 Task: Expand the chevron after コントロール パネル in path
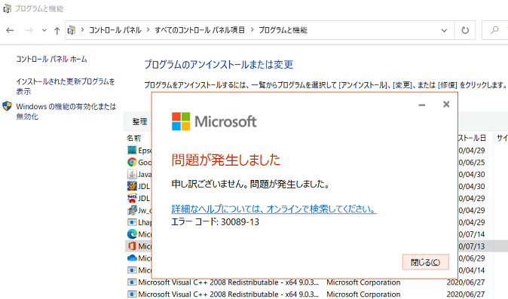click(148, 30)
